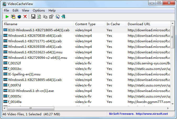Select row Windows6.1-KB2670838-x64[1].cab
The height and width of the screenshot is (119, 177).
[x=86, y=36]
